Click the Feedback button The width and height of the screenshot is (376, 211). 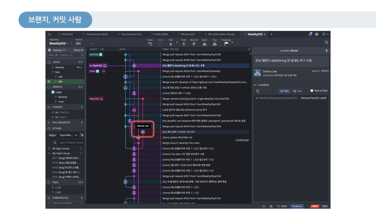click(297, 206)
